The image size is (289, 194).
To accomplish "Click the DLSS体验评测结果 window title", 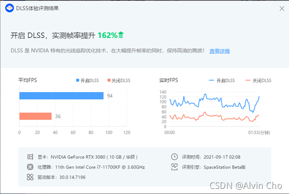I will (x=38, y=8).
